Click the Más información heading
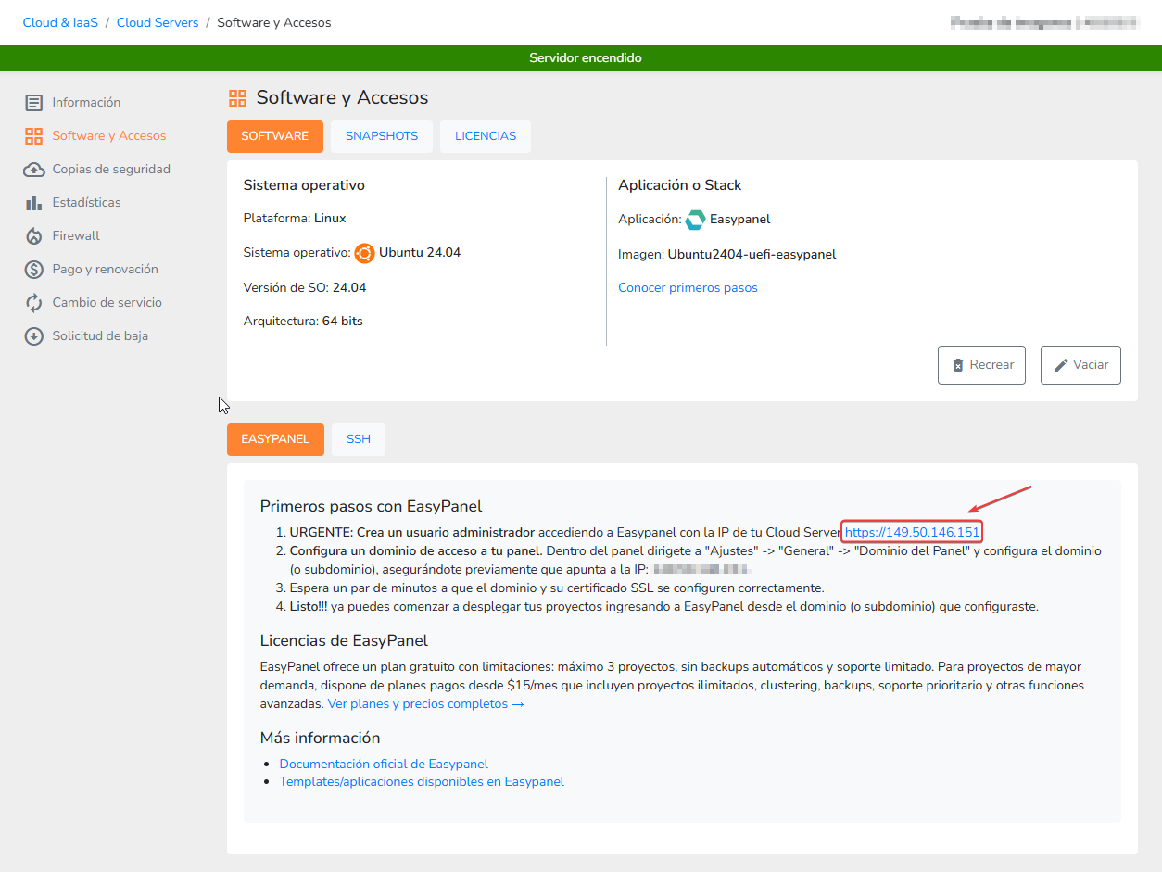 (321, 739)
